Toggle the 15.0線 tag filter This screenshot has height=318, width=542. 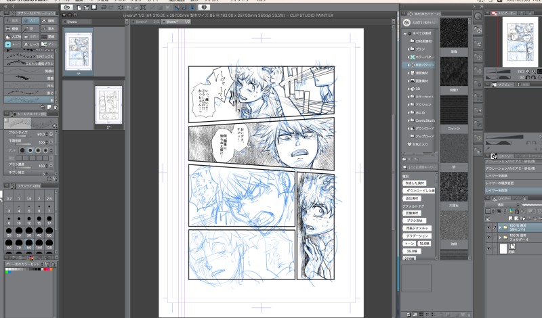coord(424,244)
